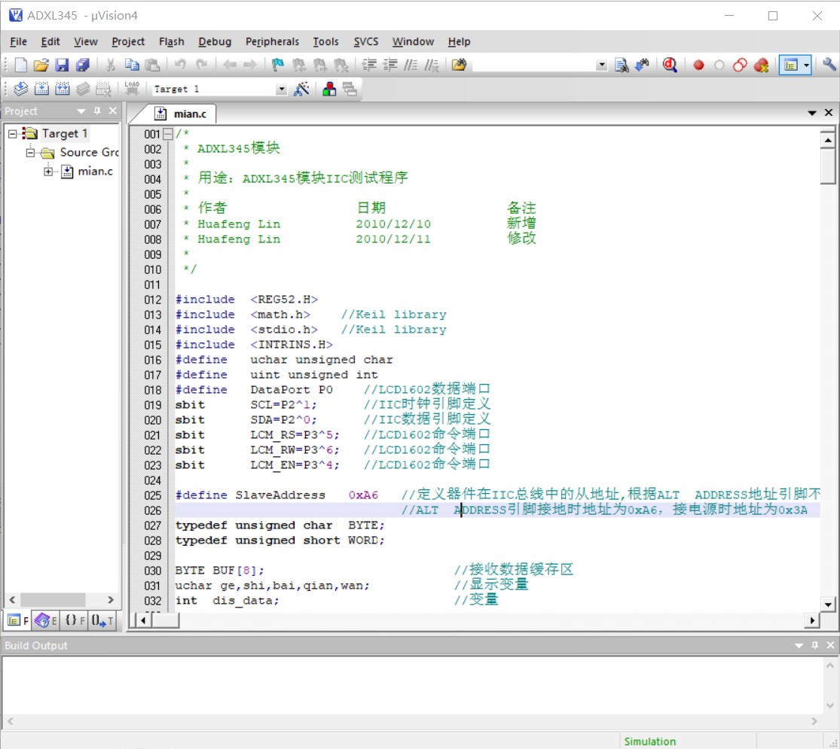Click the Translate current file icon
The image size is (840, 749).
[20, 89]
